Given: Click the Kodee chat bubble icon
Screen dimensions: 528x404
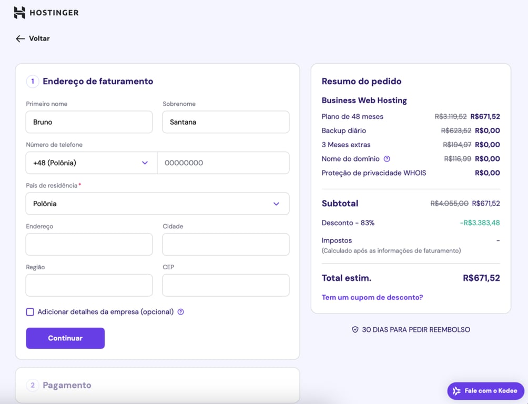Looking at the screenshot, I should [455, 391].
